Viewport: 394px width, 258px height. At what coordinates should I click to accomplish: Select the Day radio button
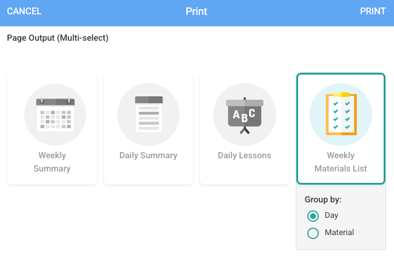[313, 216]
